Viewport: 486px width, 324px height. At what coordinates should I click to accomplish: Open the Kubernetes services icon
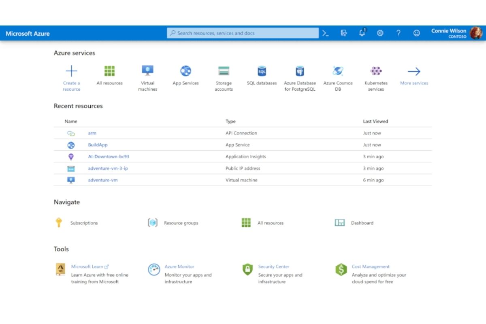coord(376,71)
